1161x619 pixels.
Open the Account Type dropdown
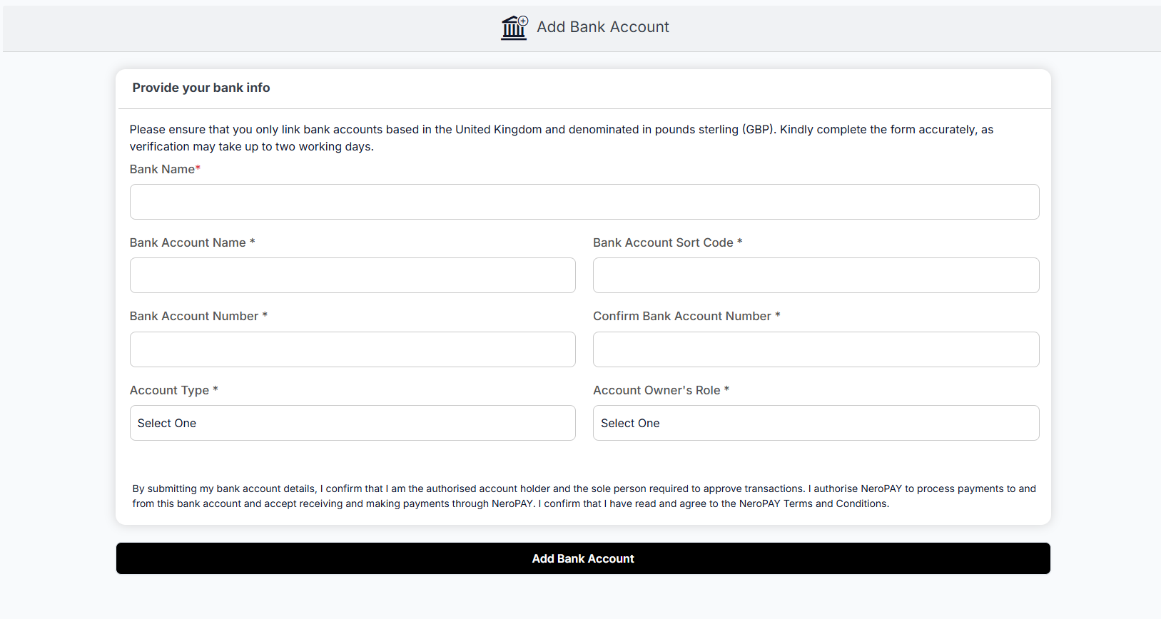point(353,423)
